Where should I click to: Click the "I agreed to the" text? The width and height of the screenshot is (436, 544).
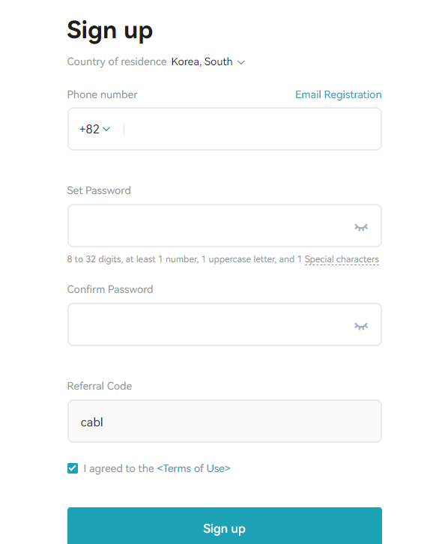point(118,468)
